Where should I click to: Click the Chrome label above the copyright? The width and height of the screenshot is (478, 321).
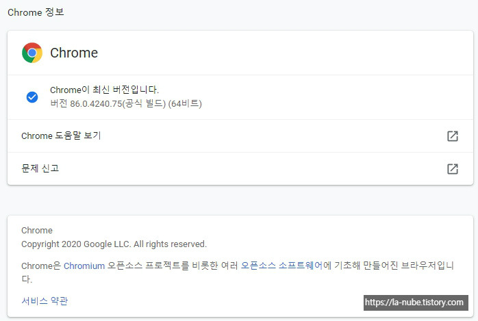point(37,230)
